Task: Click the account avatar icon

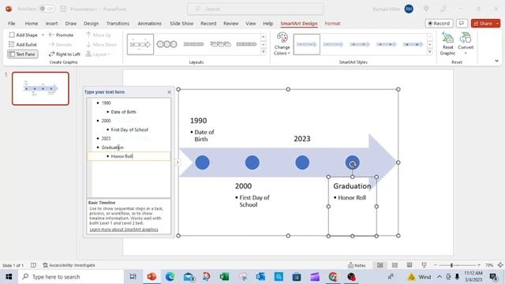Action: click(x=409, y=9)
